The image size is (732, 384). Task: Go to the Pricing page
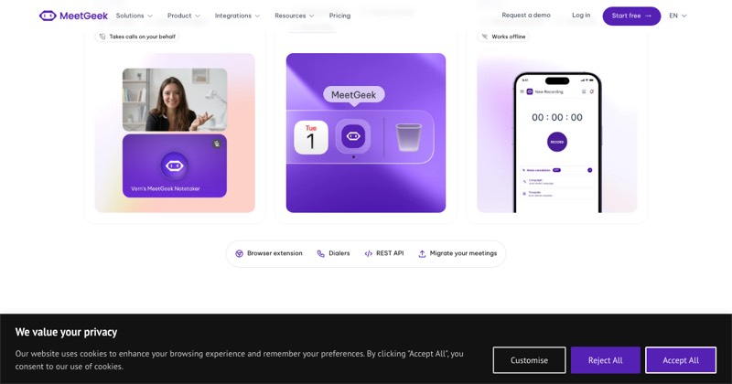pos(339,16)
